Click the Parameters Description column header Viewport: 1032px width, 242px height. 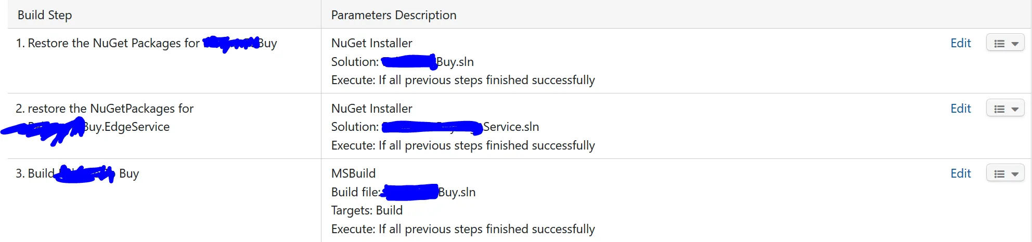394,15
